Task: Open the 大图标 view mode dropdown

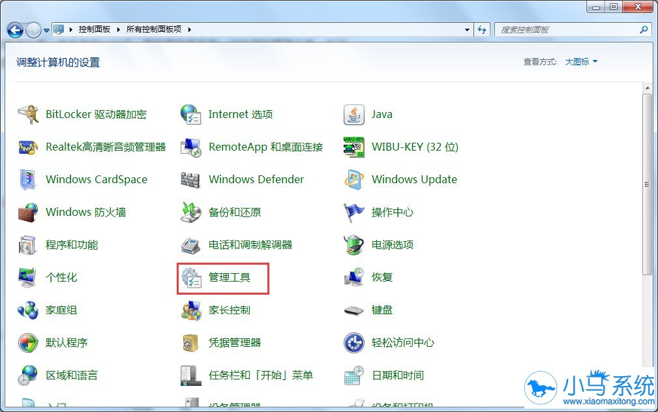Action: click(581, 62)
